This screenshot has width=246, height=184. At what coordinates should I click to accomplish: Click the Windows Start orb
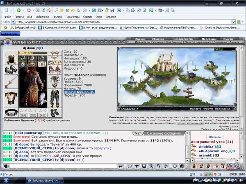coord(6,180)
